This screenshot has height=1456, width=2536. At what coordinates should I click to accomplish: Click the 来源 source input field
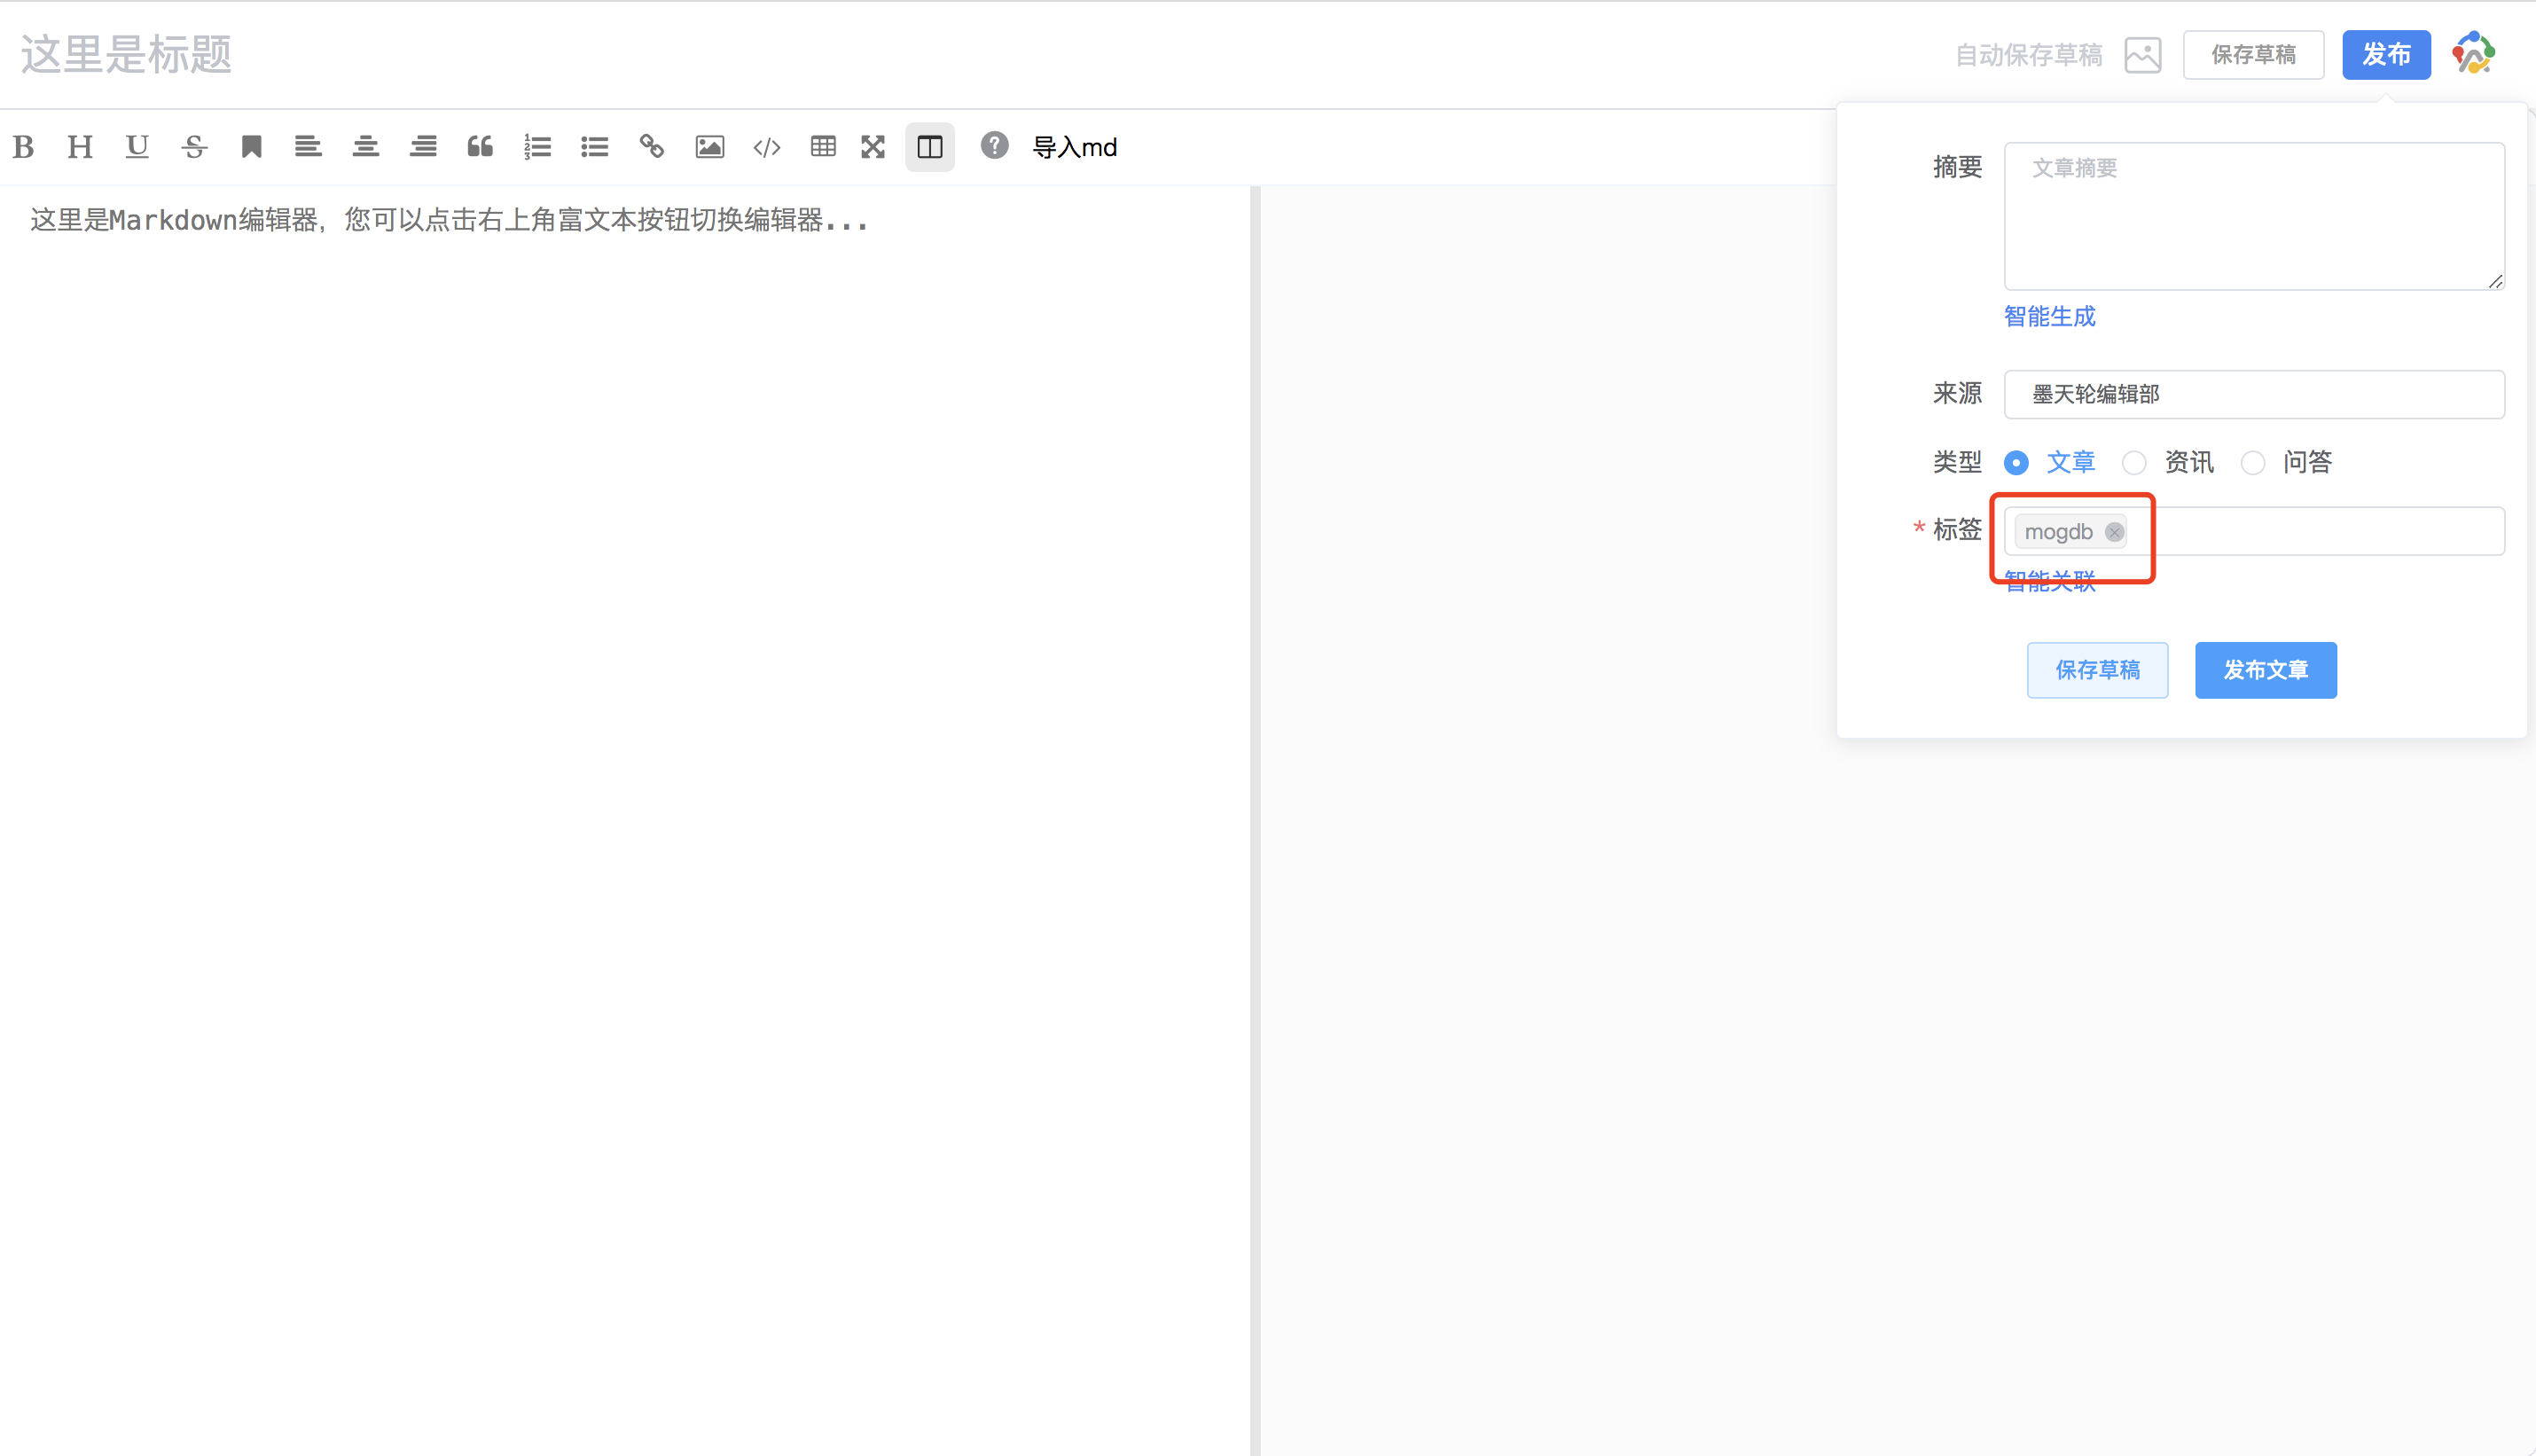pyautogui.click(x=2254, y=394)
